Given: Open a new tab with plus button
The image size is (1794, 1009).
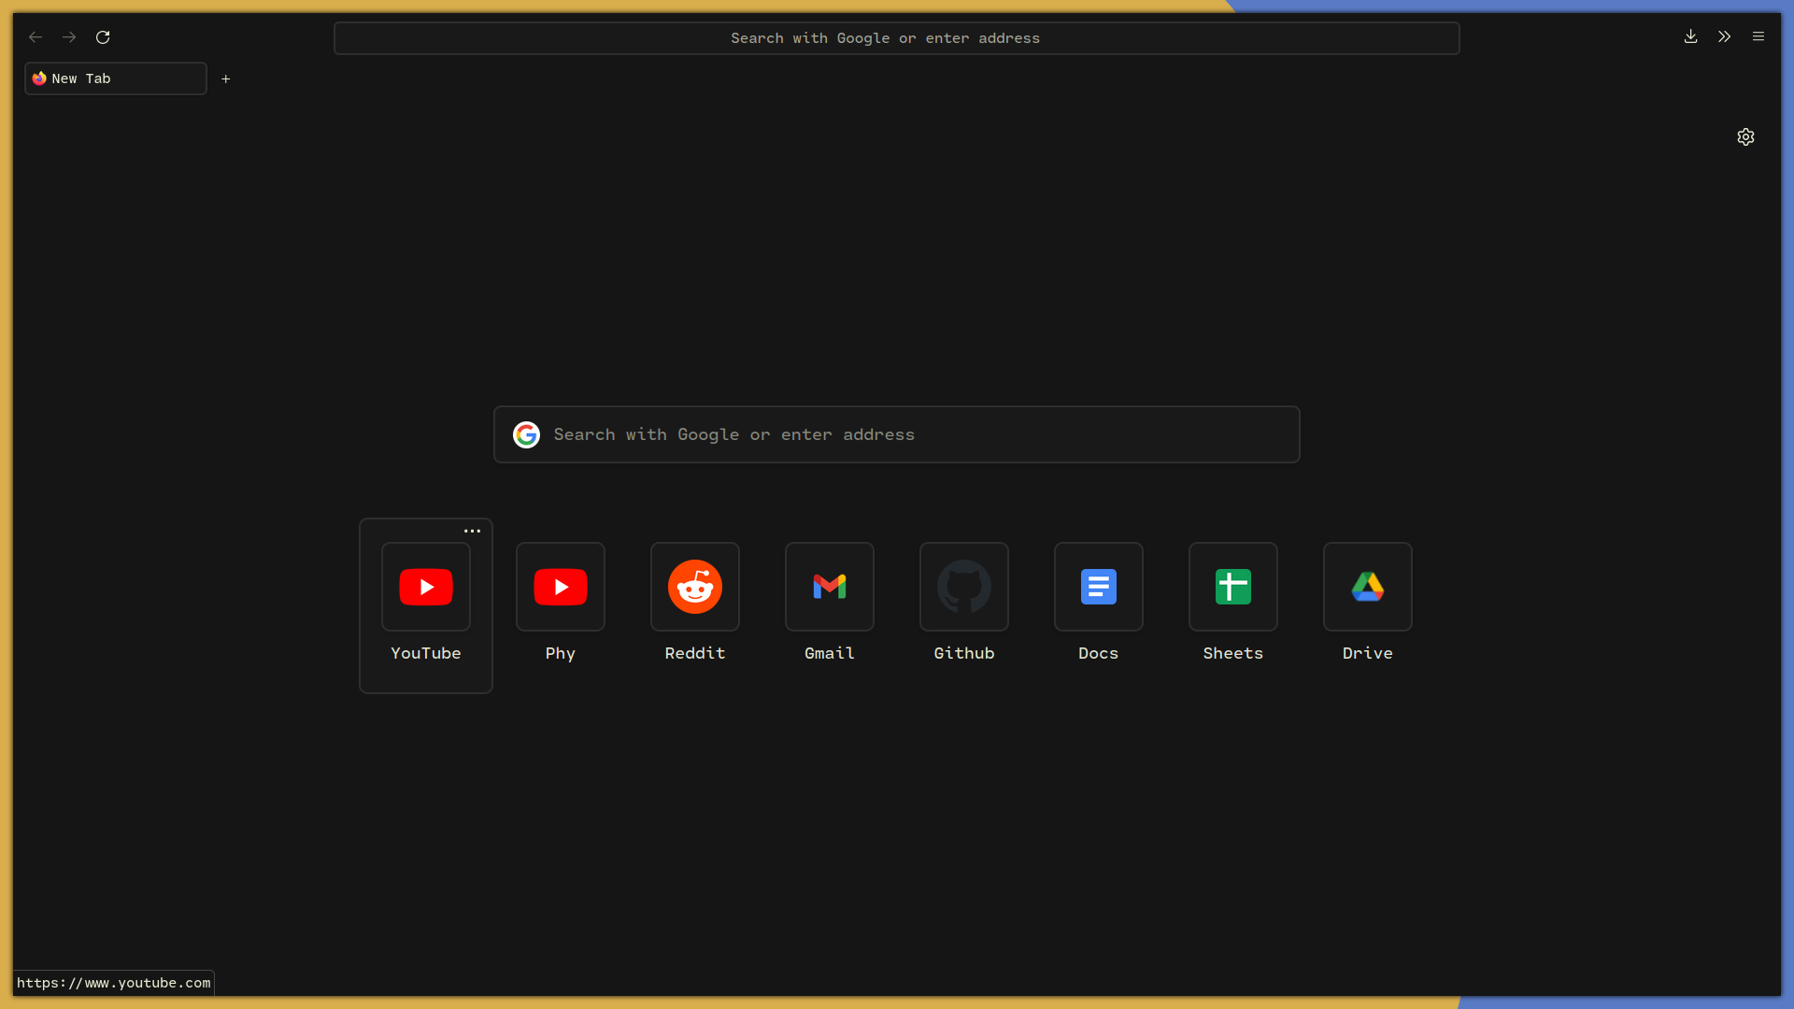Looking at the screenshot, I should tap(225, 79).
